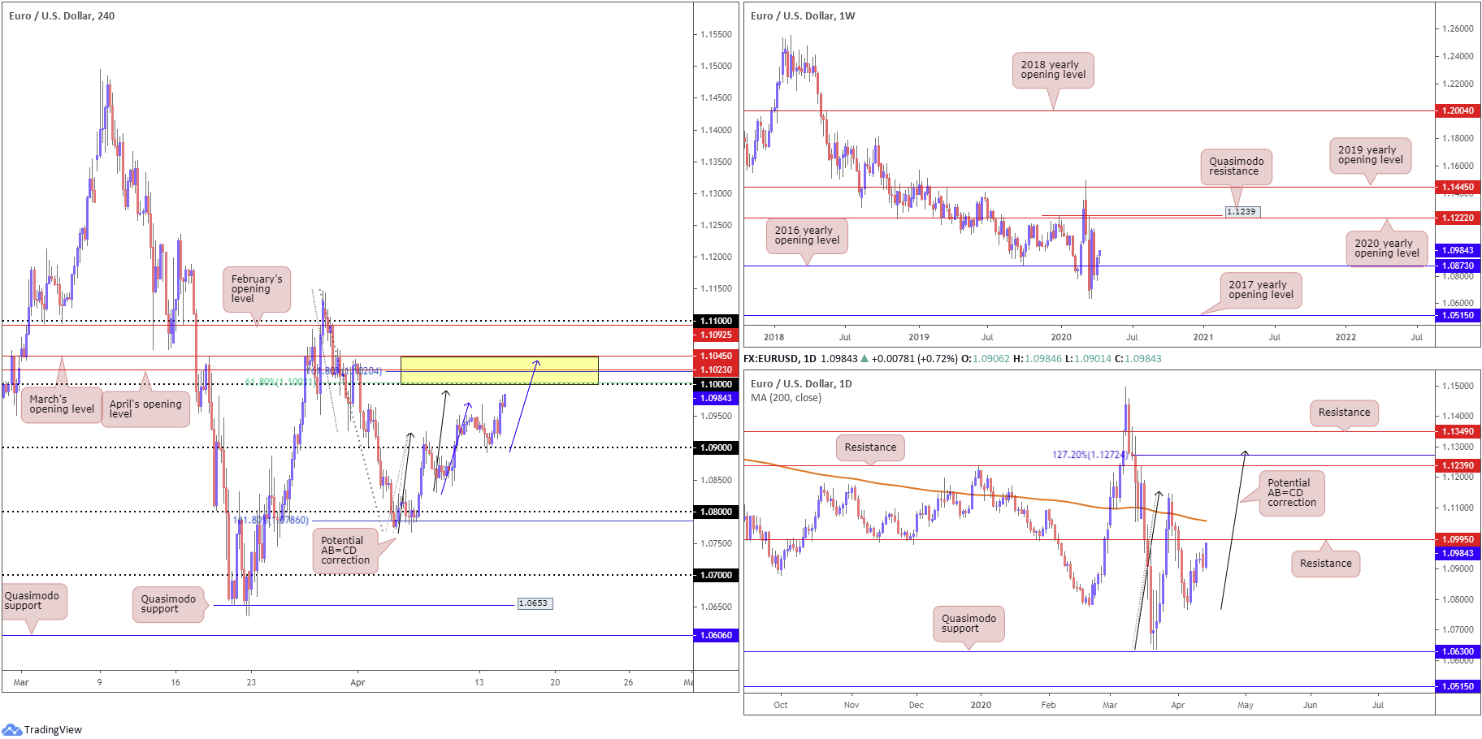Screen dimensions: 1482x739
Task: Click the red 1.10450 price tag
Action: 716,356
